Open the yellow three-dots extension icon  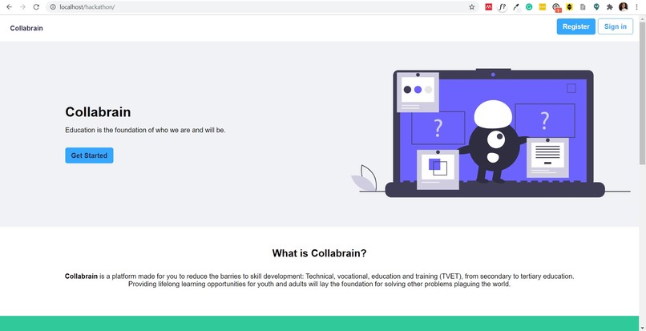pos(543,7)
